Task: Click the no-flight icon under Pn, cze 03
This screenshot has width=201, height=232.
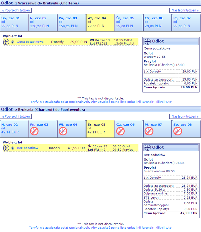Action: (34, 131)
